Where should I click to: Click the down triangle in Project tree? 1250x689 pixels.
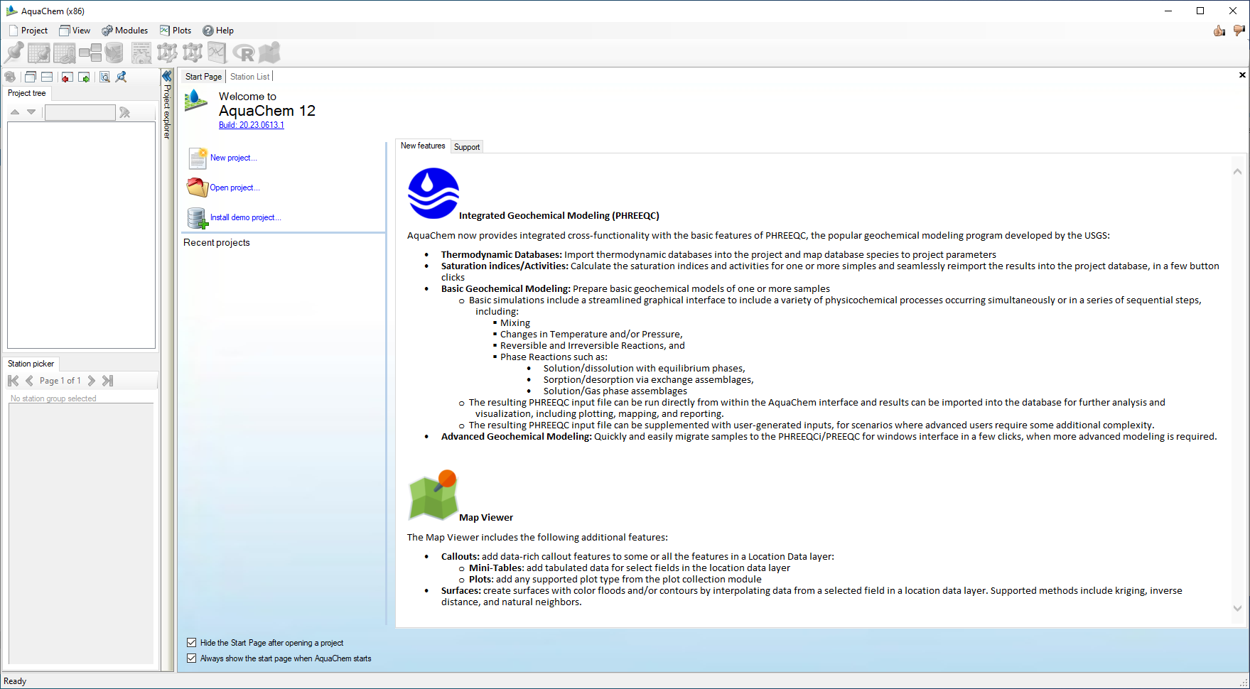click(31, 112)
